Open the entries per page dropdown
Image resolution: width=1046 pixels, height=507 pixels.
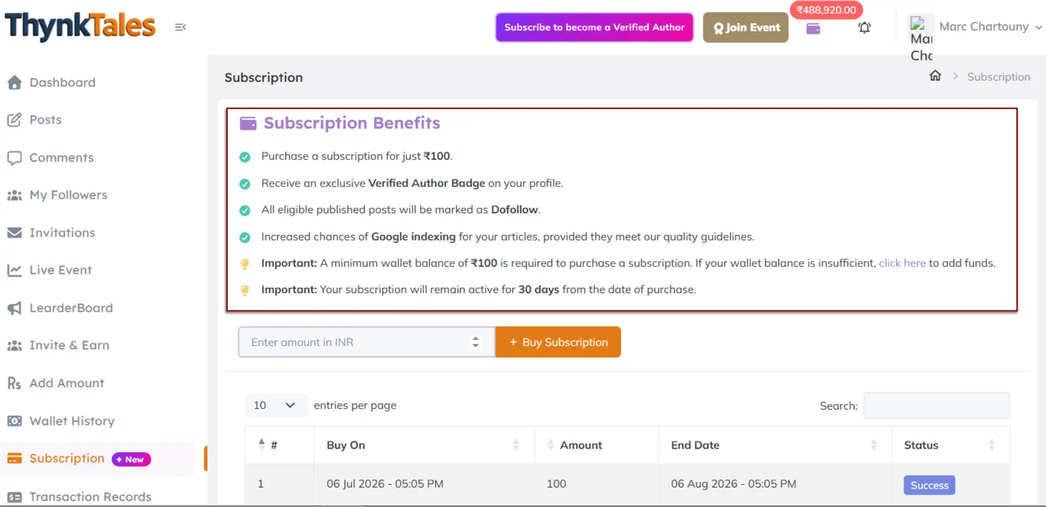point(275,405)
